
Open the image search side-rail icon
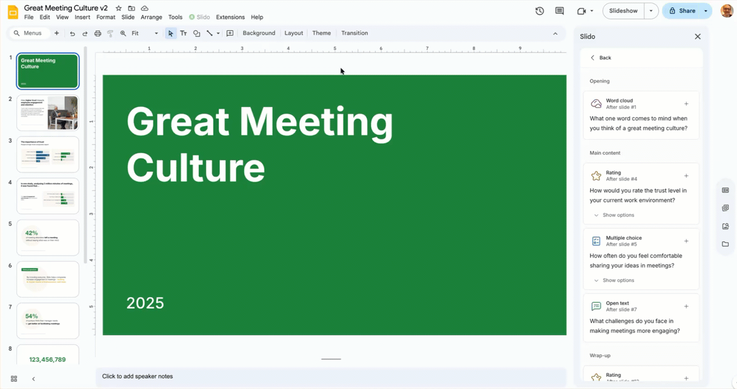pyautogui.click(x=725, y=226)
